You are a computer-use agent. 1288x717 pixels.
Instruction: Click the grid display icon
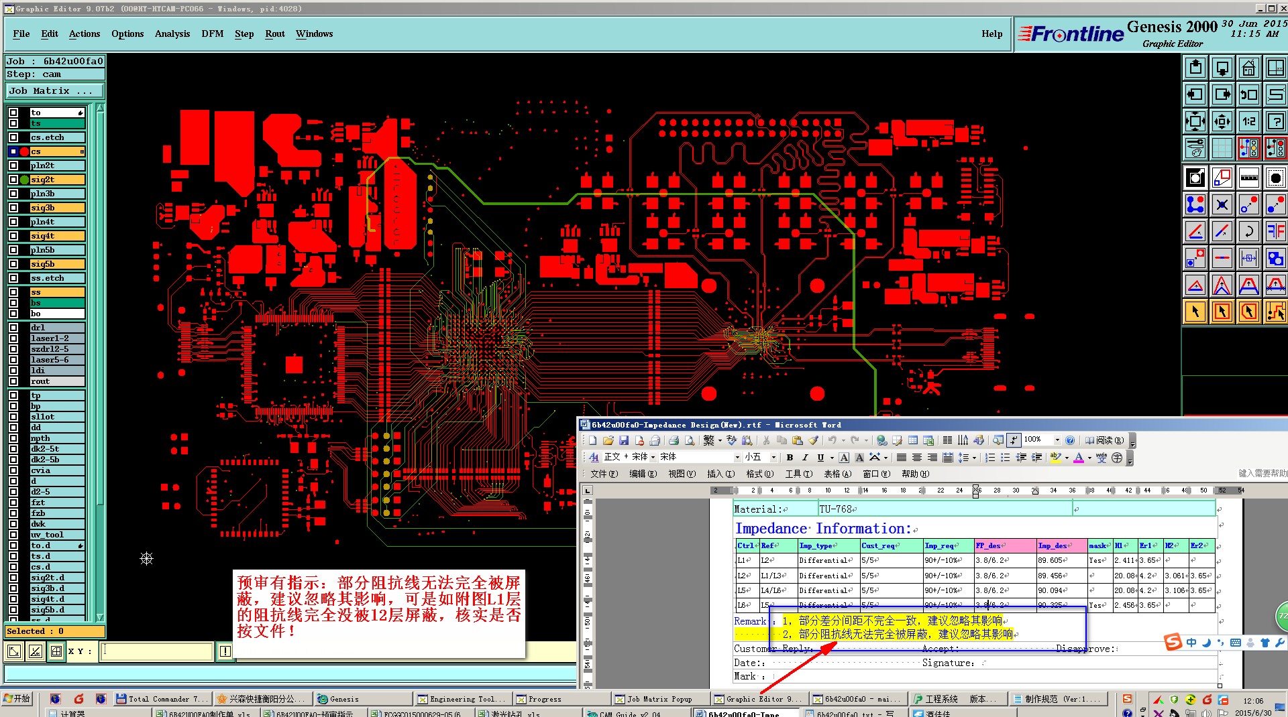pos(1222,148)
